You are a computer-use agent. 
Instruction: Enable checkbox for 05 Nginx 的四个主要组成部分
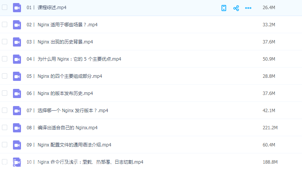coord(5,76)
